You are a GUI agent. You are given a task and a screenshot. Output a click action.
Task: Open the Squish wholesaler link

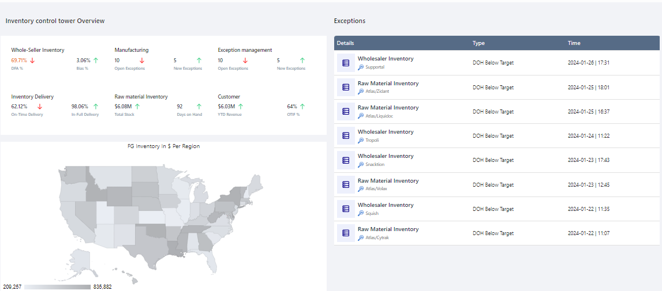tap(372, 213)
